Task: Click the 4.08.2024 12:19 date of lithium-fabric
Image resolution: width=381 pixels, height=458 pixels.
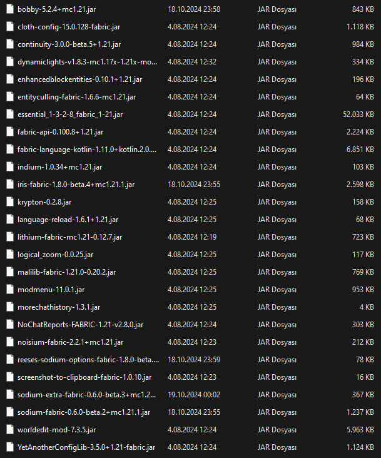Action: click(x=192, y=237)
